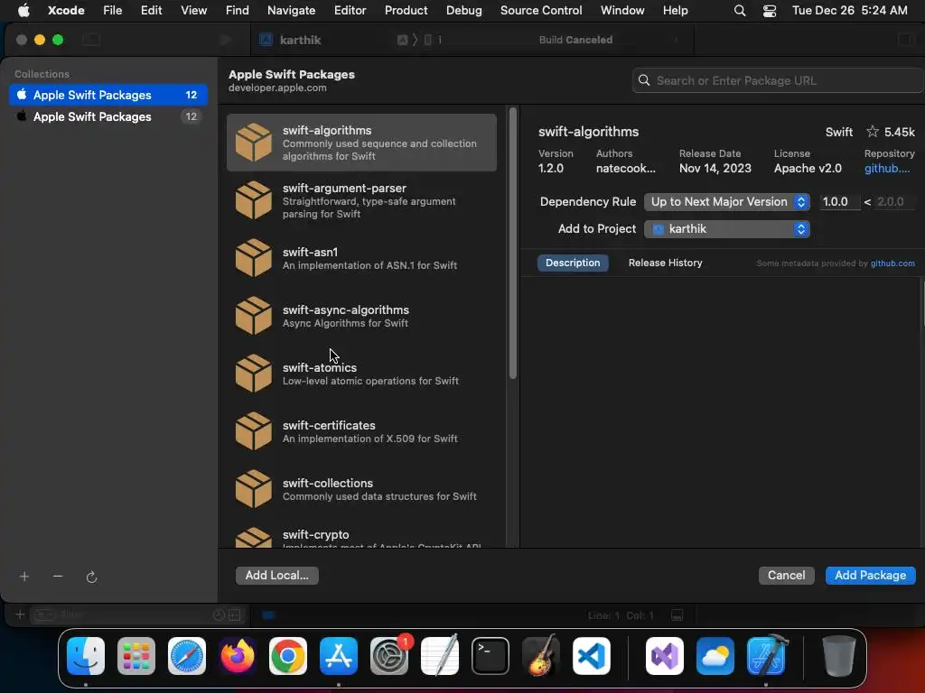925x693 pixels.
Task: Select the swift-atomics package icon
Action: [253, 374]
